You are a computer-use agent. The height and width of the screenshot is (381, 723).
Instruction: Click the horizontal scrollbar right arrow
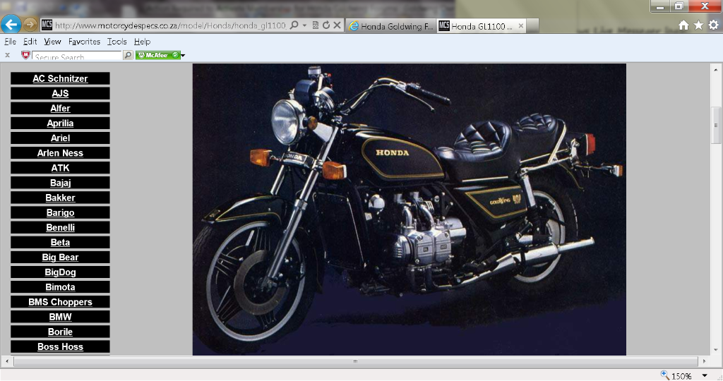[x=704, y=361]
